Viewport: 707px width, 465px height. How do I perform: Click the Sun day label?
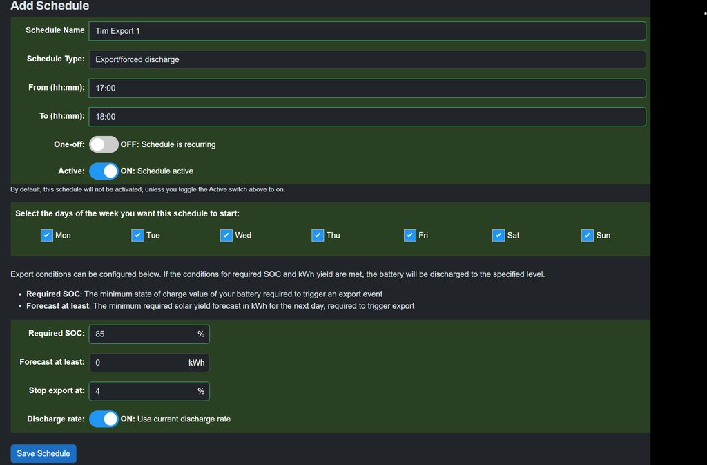(603, 236)
